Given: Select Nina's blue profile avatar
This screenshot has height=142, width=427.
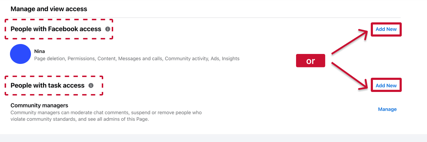Looking at the screenshot, I should 20,54.
